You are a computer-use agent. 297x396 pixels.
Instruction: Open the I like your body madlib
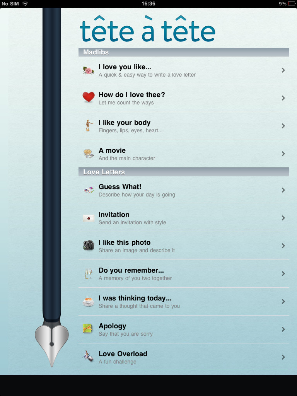tap(184, 126)
